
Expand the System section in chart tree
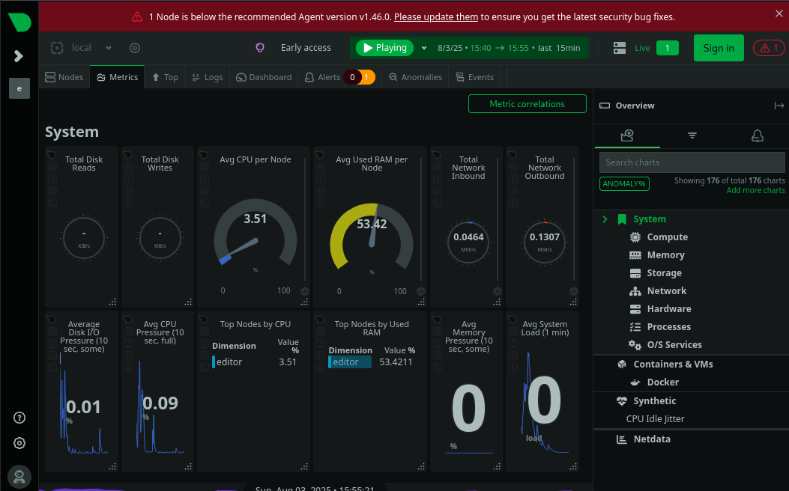(x=605, y=219)
